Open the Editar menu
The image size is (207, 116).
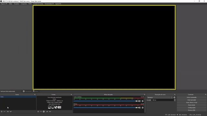click(11, 4)
